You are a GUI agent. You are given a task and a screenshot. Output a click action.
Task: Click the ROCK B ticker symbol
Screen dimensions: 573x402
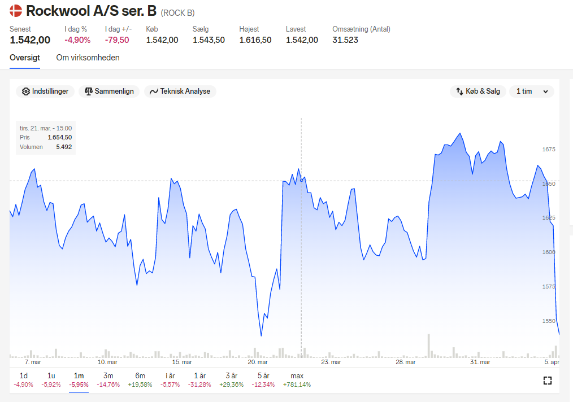177,13
